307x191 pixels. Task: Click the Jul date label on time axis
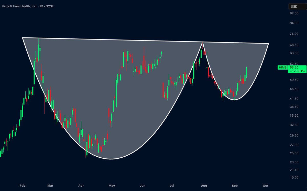tap(172, 186)
